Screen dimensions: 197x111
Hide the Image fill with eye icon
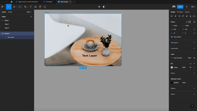point(191,68)
